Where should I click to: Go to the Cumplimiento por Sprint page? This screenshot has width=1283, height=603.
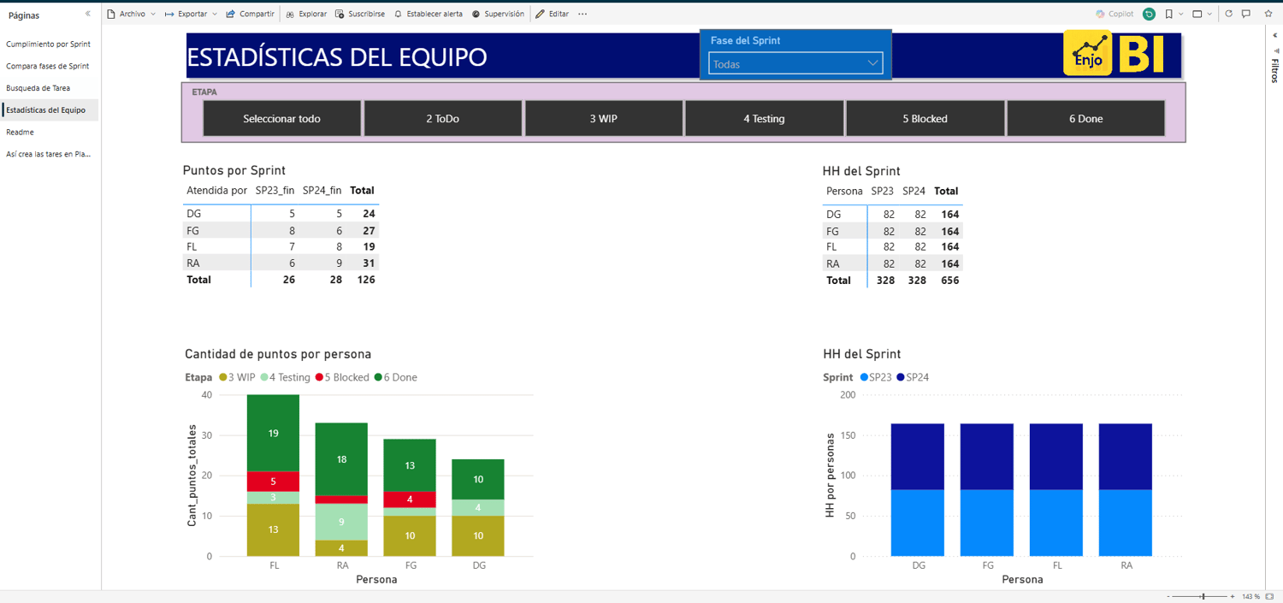point(49,44)
